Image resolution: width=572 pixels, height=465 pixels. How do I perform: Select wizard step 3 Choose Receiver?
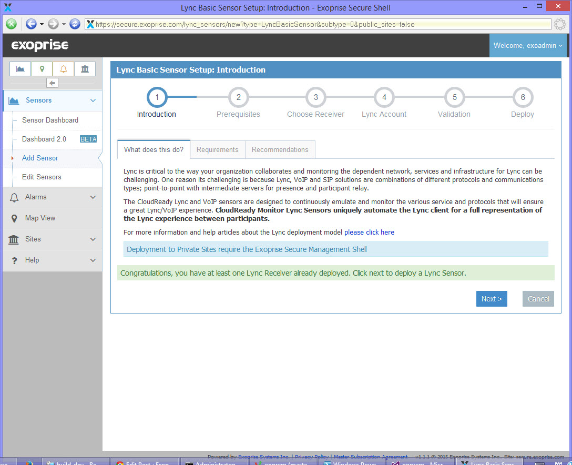point(316,97)
